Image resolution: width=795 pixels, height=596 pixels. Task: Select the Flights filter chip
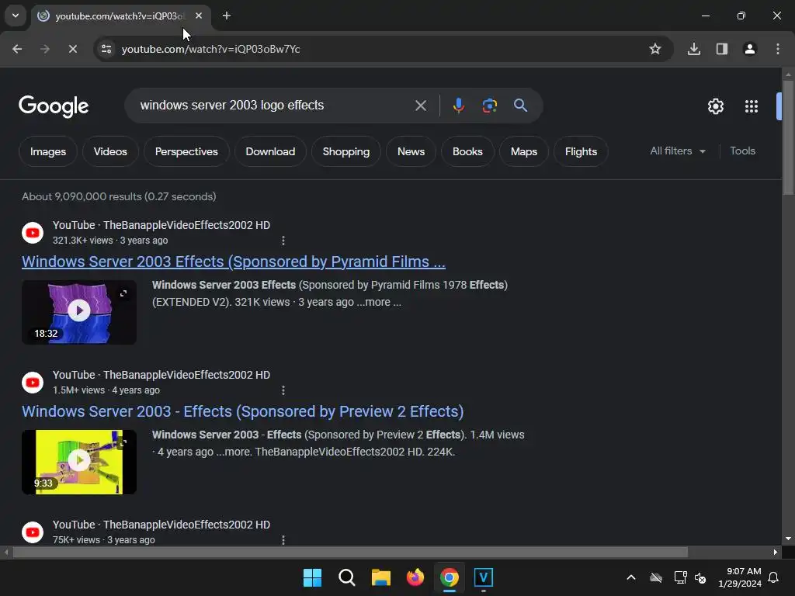tap(581, 151)
